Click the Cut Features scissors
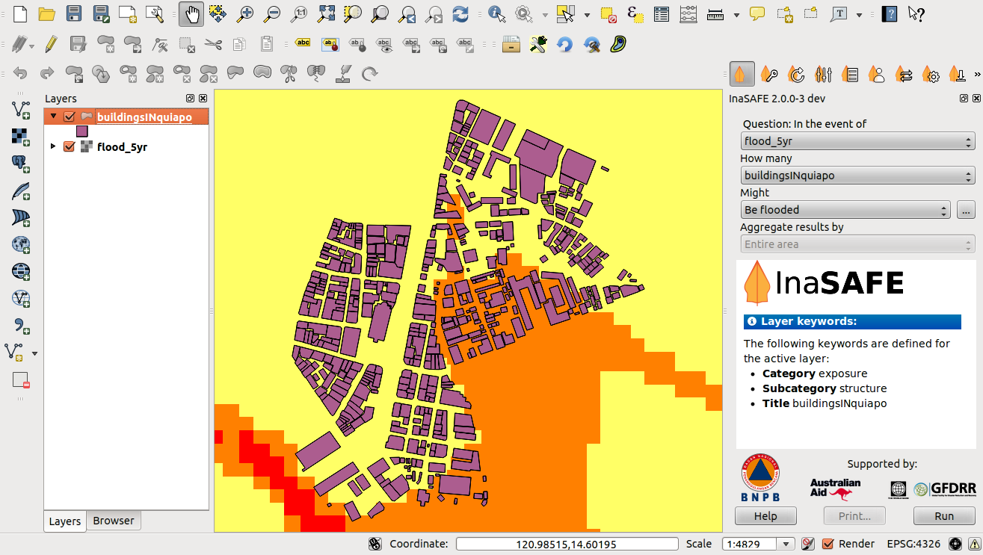This screenshot has width=983, height=555. [212, 44]
